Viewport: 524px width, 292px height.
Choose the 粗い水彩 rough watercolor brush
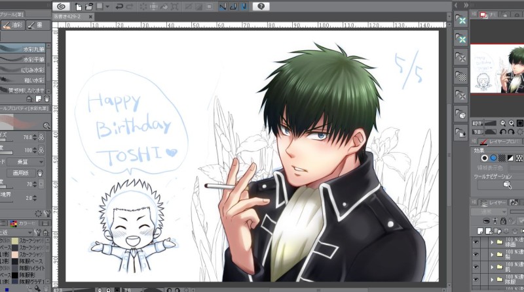23,80
